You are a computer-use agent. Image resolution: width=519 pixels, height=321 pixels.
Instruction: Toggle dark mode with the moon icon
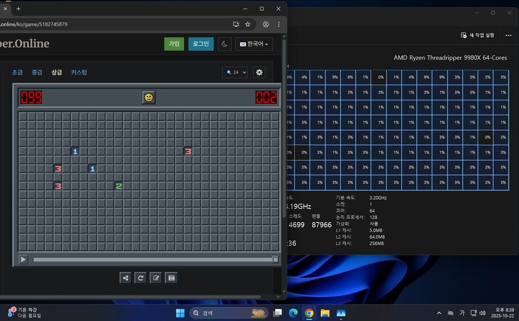[x=224, y=44]
